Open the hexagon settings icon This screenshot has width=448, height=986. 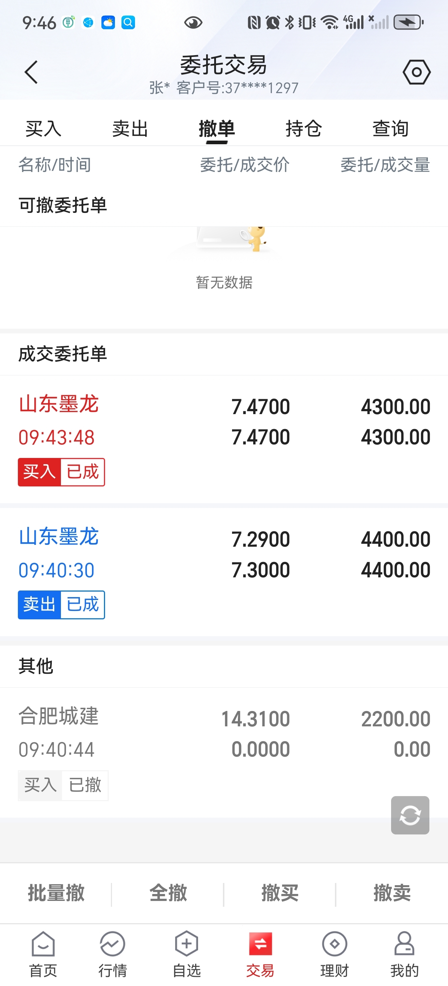[416, 72]
